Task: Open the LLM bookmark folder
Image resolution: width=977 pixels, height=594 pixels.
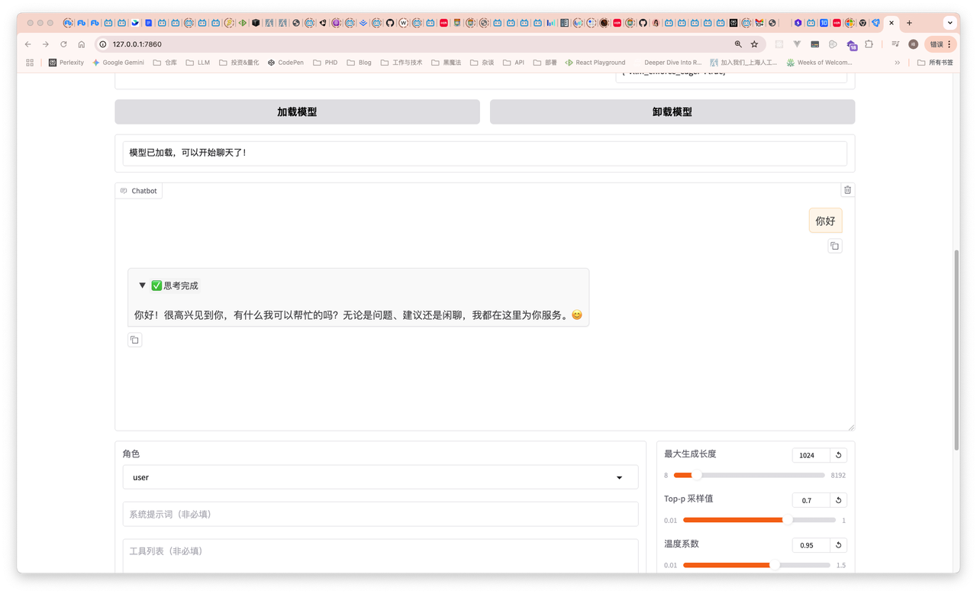Action: click(198, 63)
